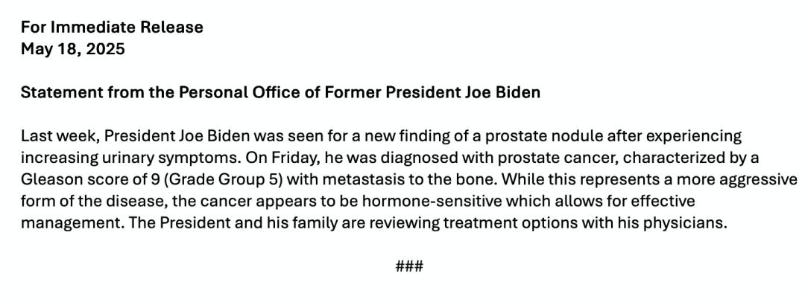Click the 'For Immediate Release' header line
805x302 pixels.
click(112, 28)
